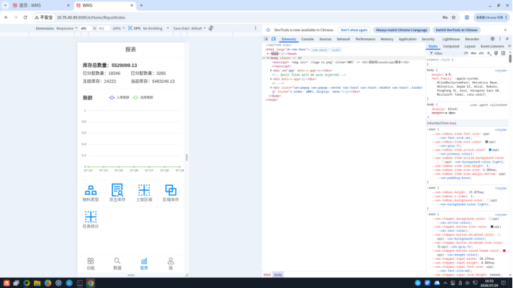The height and width of the screenshot is (288, 513).
Task: Click the van-tabbar-item-active-color blue swatch
Action: (490, 150)
